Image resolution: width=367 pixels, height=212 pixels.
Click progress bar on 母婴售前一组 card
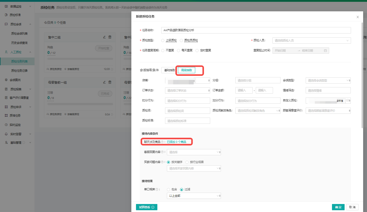click(x=80, y=104)
